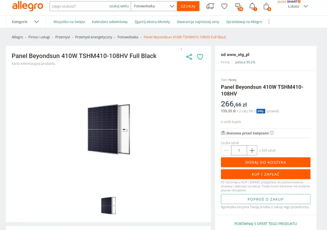Open three-dot more options in navigation bar
327x230 pixels.
[269, 22]
